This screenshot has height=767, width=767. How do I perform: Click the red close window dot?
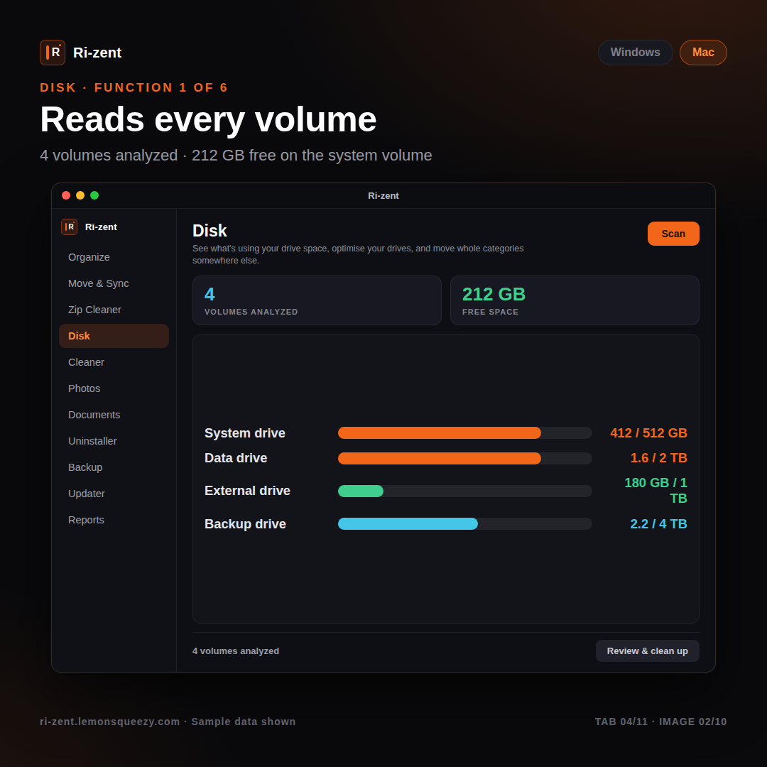coord(66,196)
